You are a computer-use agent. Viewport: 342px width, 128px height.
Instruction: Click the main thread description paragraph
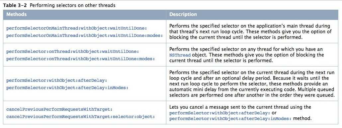pos(250,32)
